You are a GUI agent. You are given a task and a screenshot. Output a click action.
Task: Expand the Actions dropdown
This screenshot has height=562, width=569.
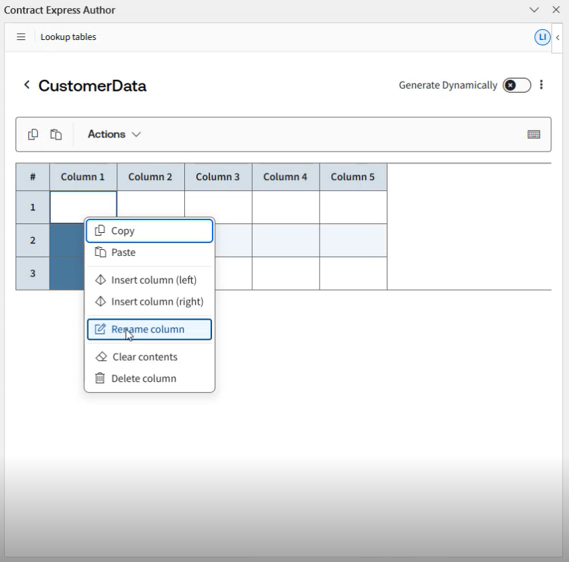point(114,134)
